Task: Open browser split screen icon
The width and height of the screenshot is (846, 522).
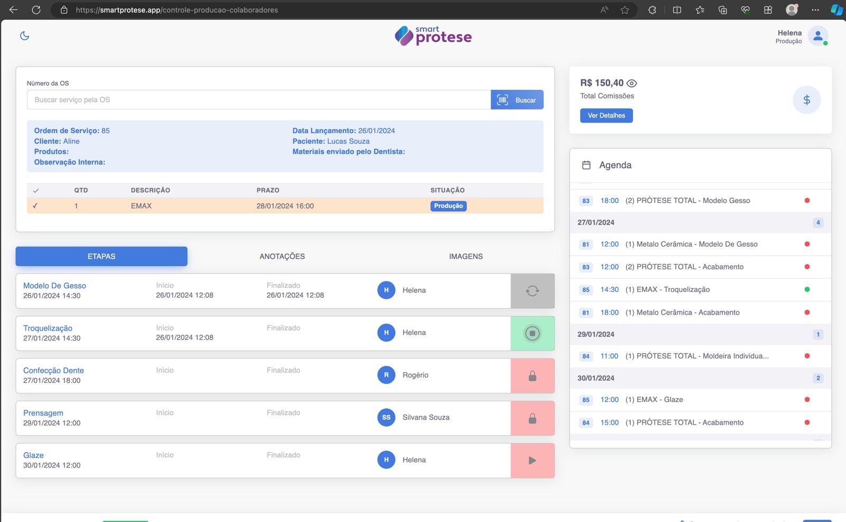Action: point(677,10)
